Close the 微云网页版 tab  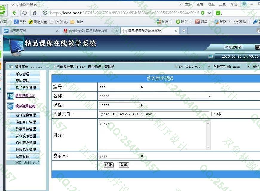click(x=57, y=31)
